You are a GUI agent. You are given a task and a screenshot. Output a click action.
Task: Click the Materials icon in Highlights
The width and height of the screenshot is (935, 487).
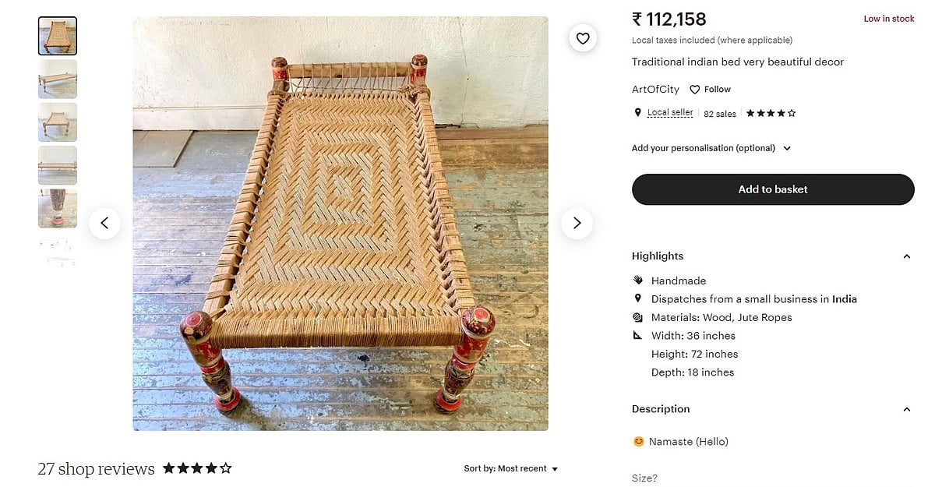[x=638, y=317]
